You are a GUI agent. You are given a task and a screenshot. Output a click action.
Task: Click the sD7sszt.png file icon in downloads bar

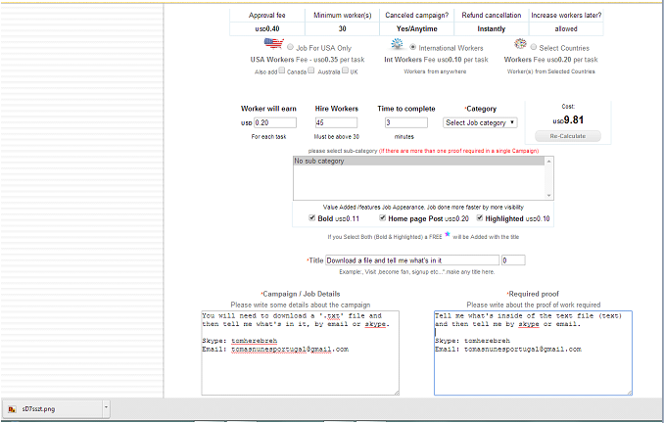click(13, 409)
